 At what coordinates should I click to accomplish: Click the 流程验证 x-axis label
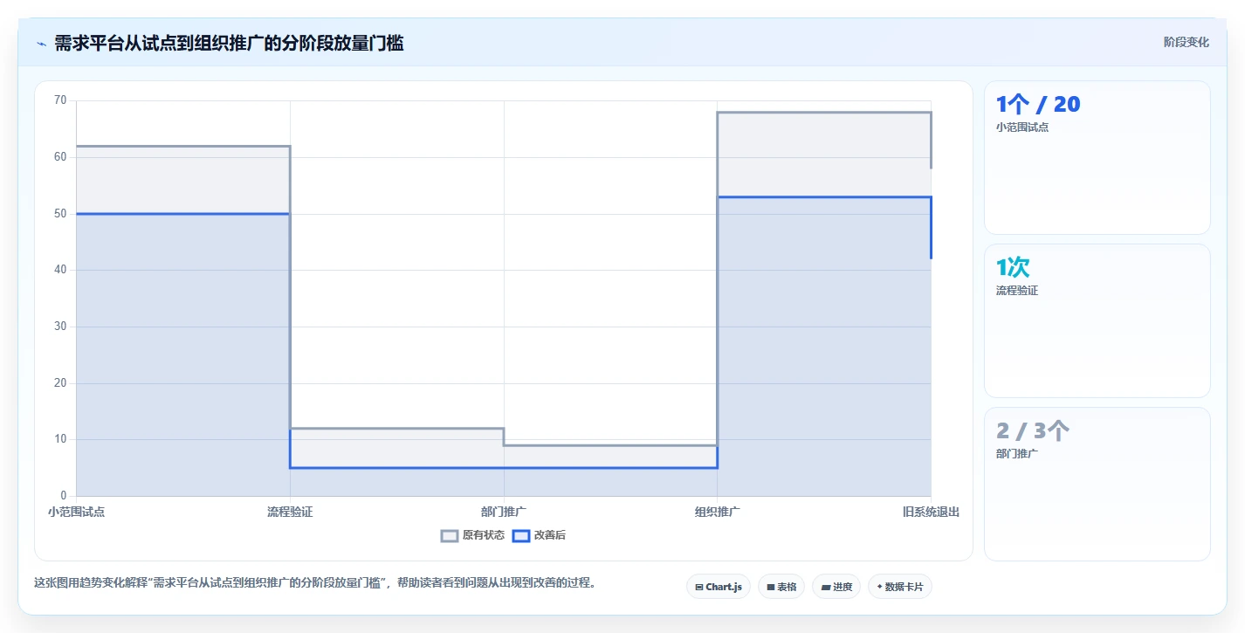point(290,512)
